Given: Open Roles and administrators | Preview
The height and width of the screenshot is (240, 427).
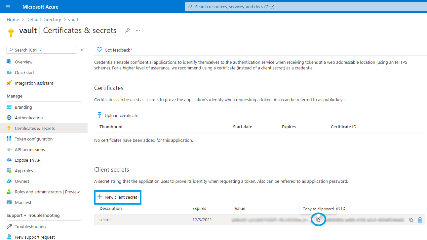Looking at the screenshot, I should (47, 192).
